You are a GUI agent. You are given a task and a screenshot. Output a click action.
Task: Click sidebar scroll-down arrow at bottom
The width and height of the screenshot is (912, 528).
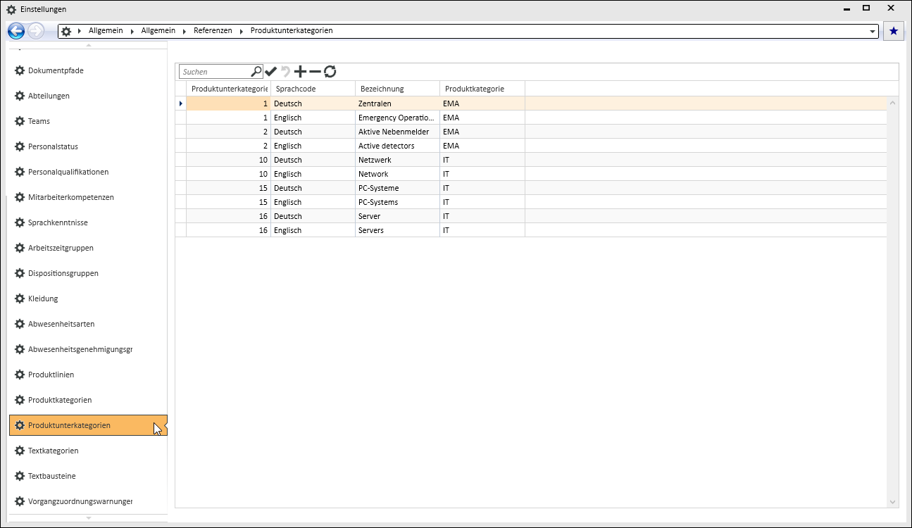pos(88,518)
